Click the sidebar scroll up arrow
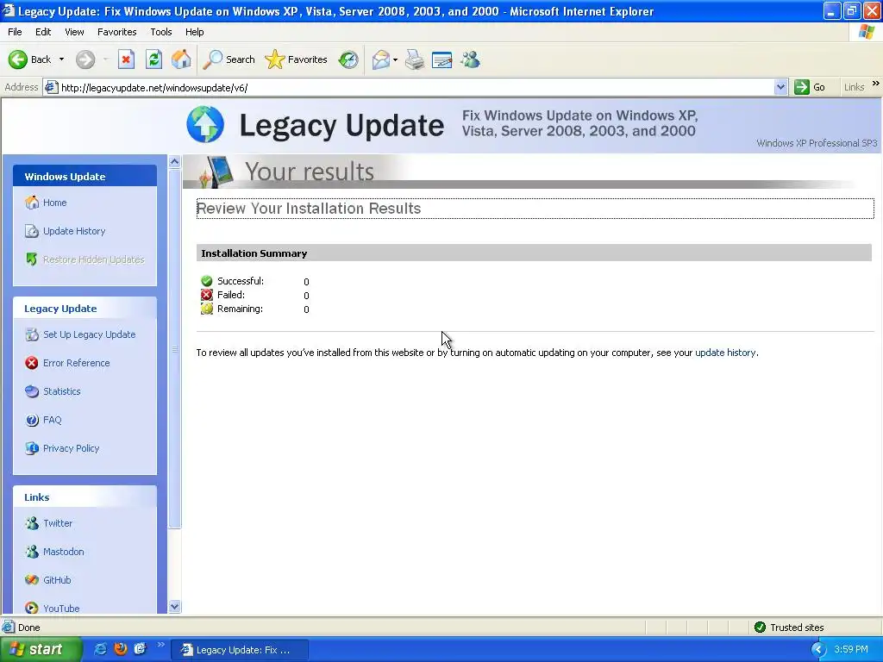 174,162
